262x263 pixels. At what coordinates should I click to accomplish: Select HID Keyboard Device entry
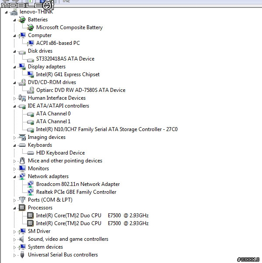pyautogui.click(x=61, y=153)
